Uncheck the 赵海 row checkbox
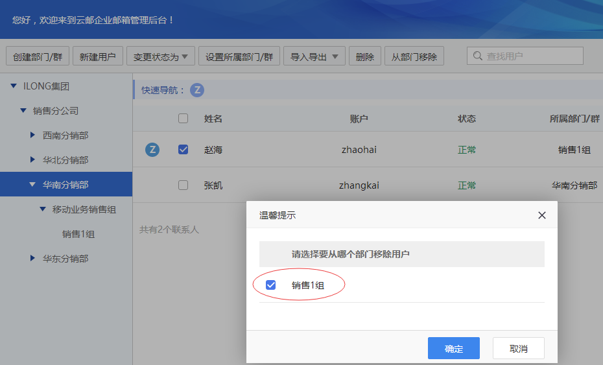 183,149
